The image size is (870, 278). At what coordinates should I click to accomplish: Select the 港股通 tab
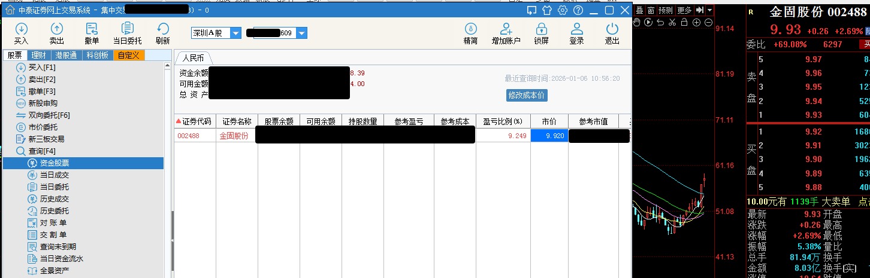(x=67, y=56)
